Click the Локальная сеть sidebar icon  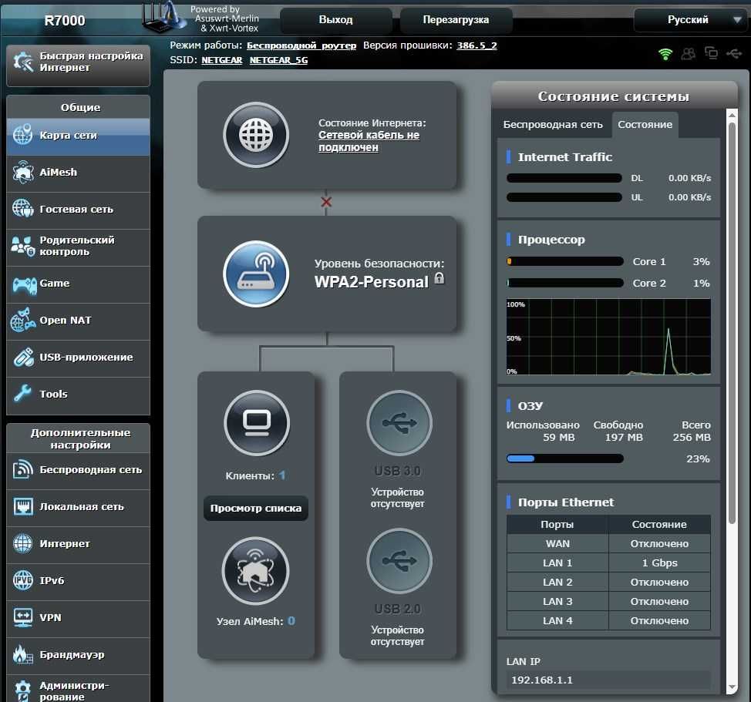23,506
